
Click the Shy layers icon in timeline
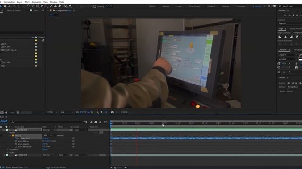(x=91, y=122)
